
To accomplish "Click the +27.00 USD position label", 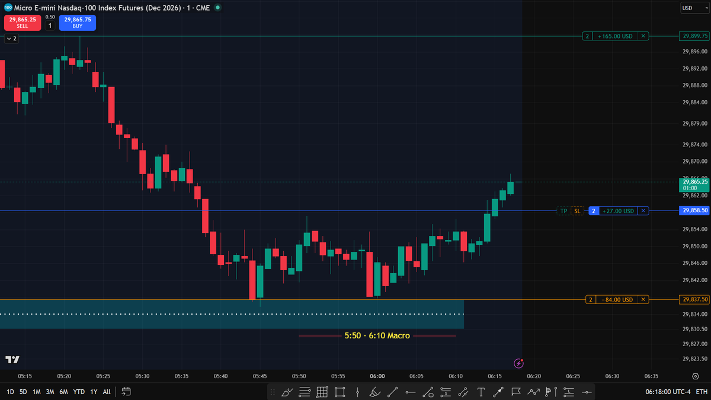I will (x=619, y=211).
